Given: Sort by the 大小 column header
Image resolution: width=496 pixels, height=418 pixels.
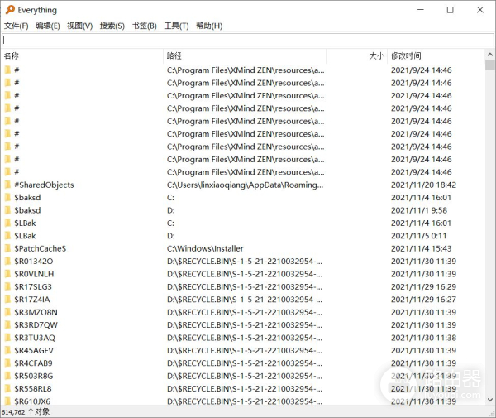Looking at the screenshot, I should (x=356, y=55).
